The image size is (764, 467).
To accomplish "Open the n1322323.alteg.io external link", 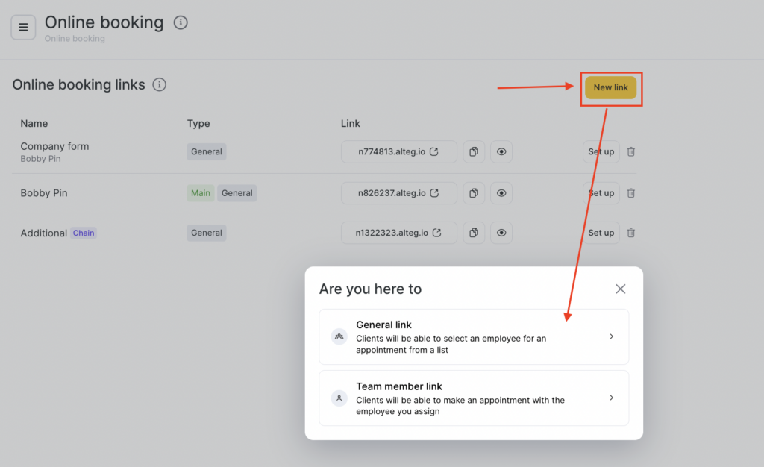I will [399, 233].
